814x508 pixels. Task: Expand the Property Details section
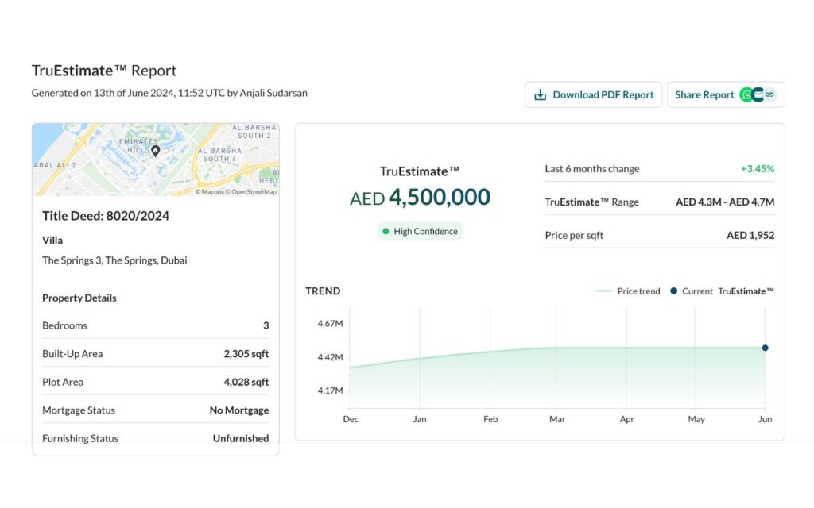pyautogui.click(x=79, y=298)
